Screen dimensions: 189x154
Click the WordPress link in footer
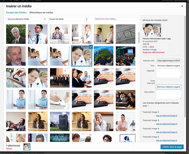point(17,153)
